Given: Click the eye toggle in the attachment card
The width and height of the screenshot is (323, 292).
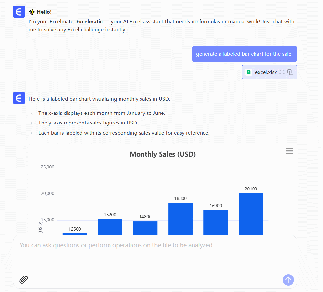Looking at the screenshot, I should [x=282, y=72].
